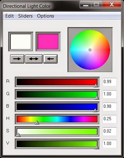124x158 pixels.
Task: Click the triangle handle on the R slider
Action: click(x=96, y=85)
